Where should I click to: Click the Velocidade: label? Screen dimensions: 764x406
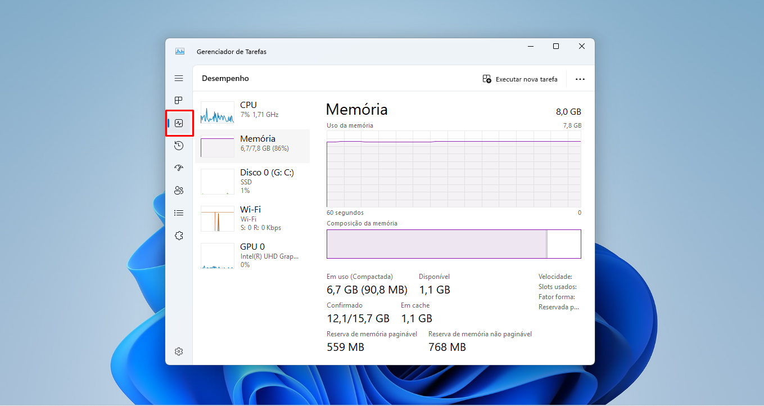point(555,277)
